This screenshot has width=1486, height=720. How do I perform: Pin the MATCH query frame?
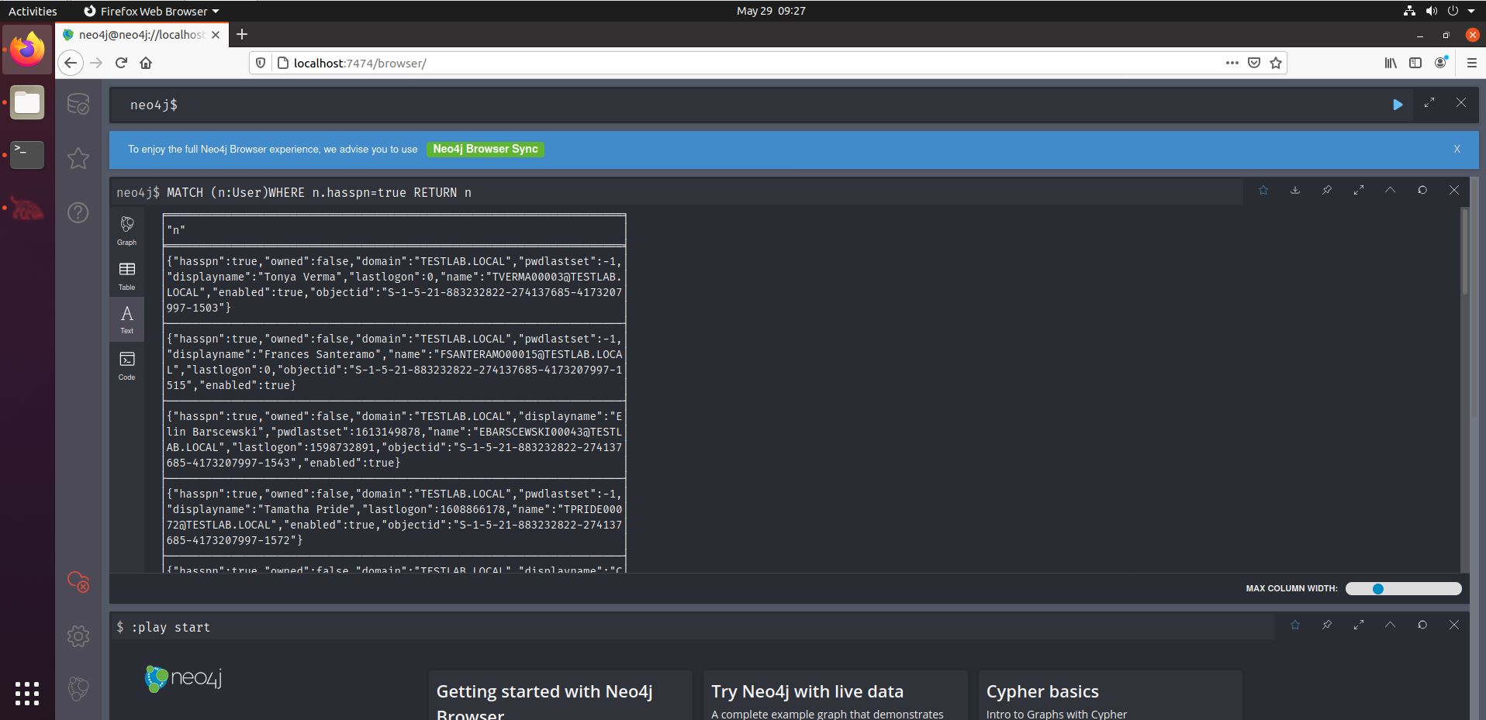click(1327, 190)
